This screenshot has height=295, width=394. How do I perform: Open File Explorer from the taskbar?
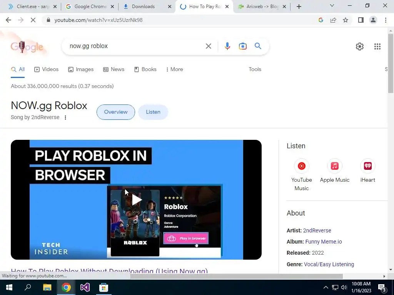click(47, 287)
